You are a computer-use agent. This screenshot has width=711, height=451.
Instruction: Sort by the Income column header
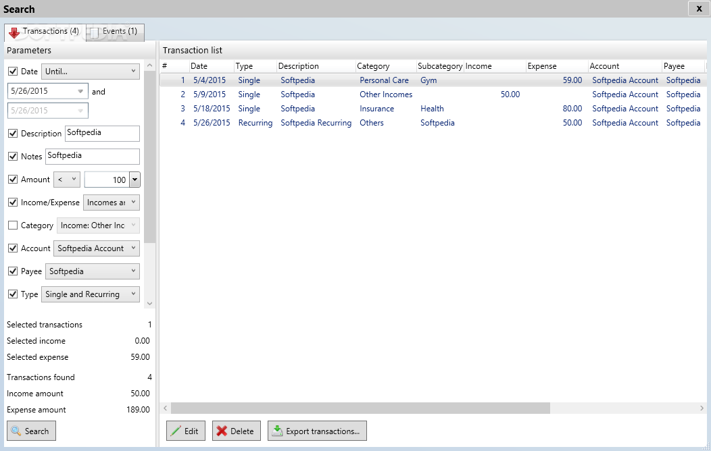pos(495,66)
